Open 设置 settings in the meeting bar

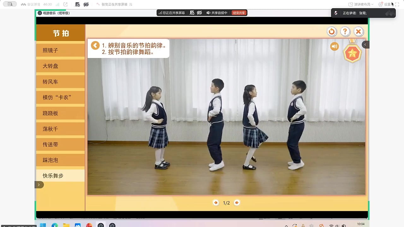click(385, 4)
